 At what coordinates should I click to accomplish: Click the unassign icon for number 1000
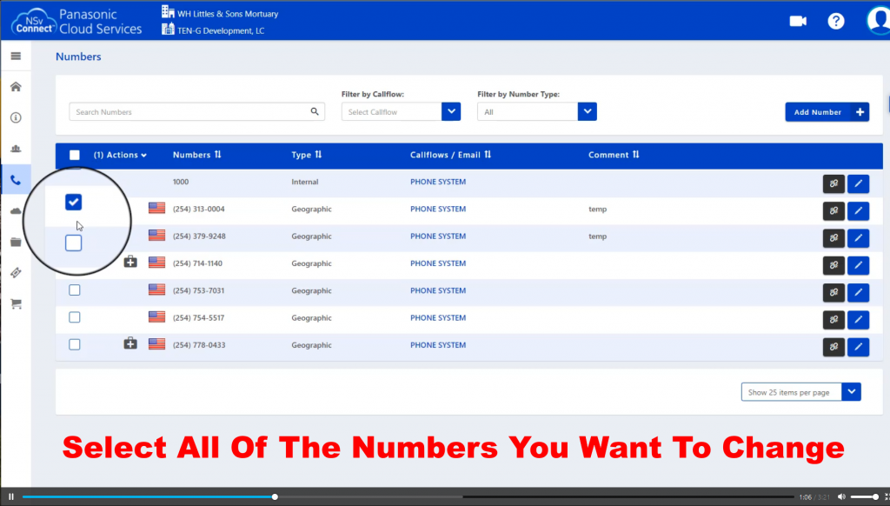click(834, 183)
